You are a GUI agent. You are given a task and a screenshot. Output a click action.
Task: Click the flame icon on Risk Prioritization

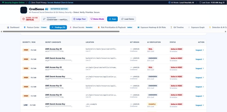[99, 27]
